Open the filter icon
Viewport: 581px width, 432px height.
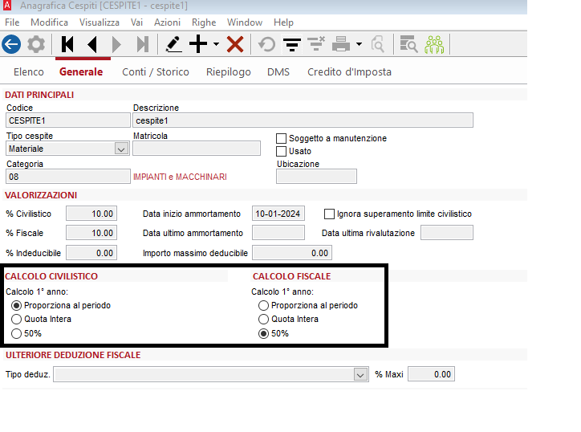click(292, 44)
